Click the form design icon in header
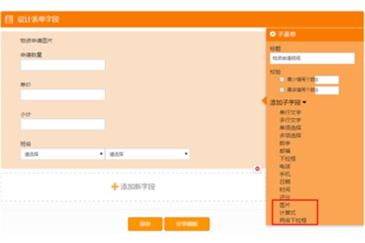 pyautogui.click(x=9, y=19)
